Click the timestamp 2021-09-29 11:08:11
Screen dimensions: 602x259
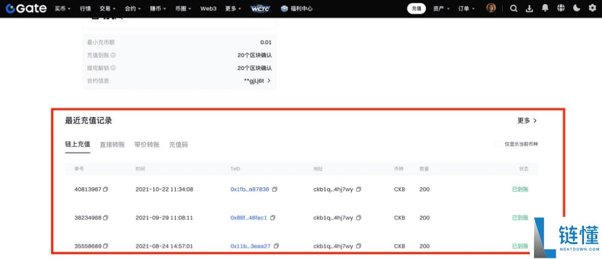tap(164, 217)
